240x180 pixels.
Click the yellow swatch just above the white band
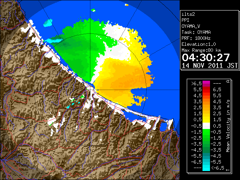pos(206,120)
